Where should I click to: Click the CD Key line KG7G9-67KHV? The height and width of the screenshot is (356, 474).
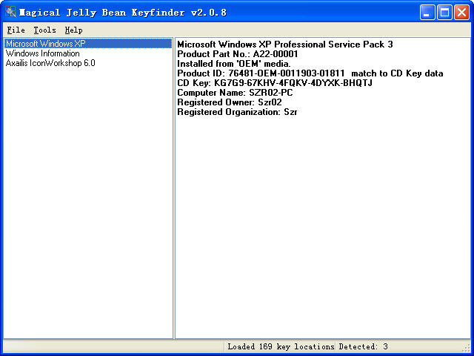tap(275, 83)
